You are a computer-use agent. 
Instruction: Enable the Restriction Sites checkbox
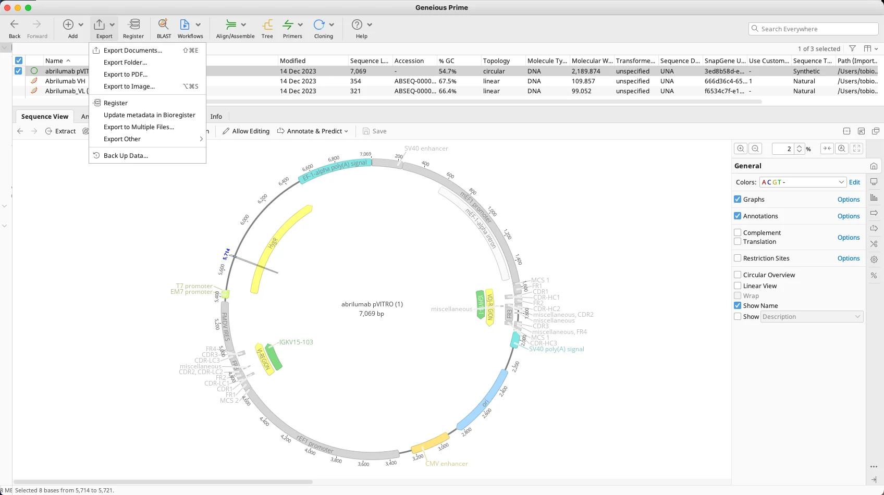[x=738, y=258]
